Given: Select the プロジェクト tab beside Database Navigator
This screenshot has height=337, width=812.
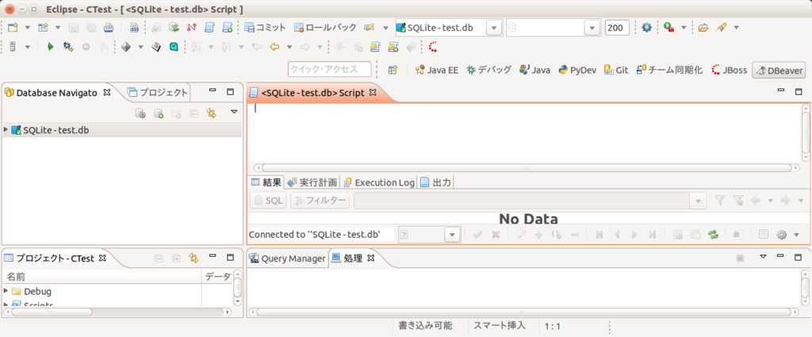Looking at the screenshot, I should coord(158,94).
